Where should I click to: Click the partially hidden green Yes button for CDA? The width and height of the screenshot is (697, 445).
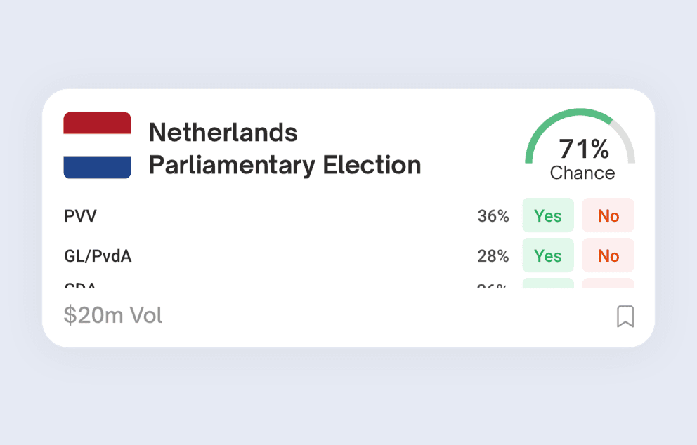pos(548,284)
